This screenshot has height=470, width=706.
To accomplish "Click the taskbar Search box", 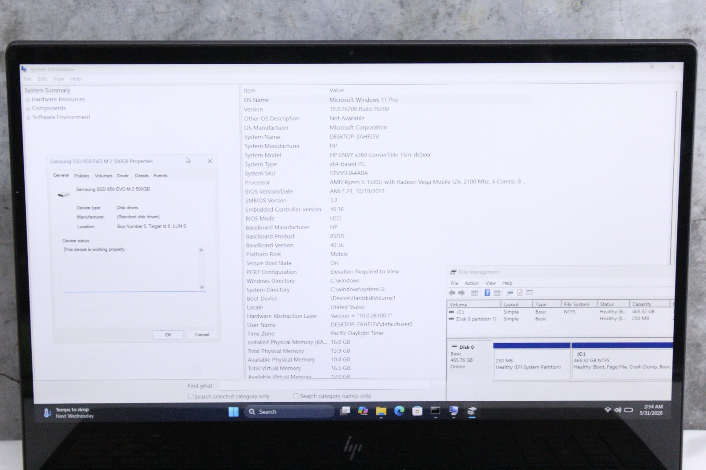I will (289, 412).
